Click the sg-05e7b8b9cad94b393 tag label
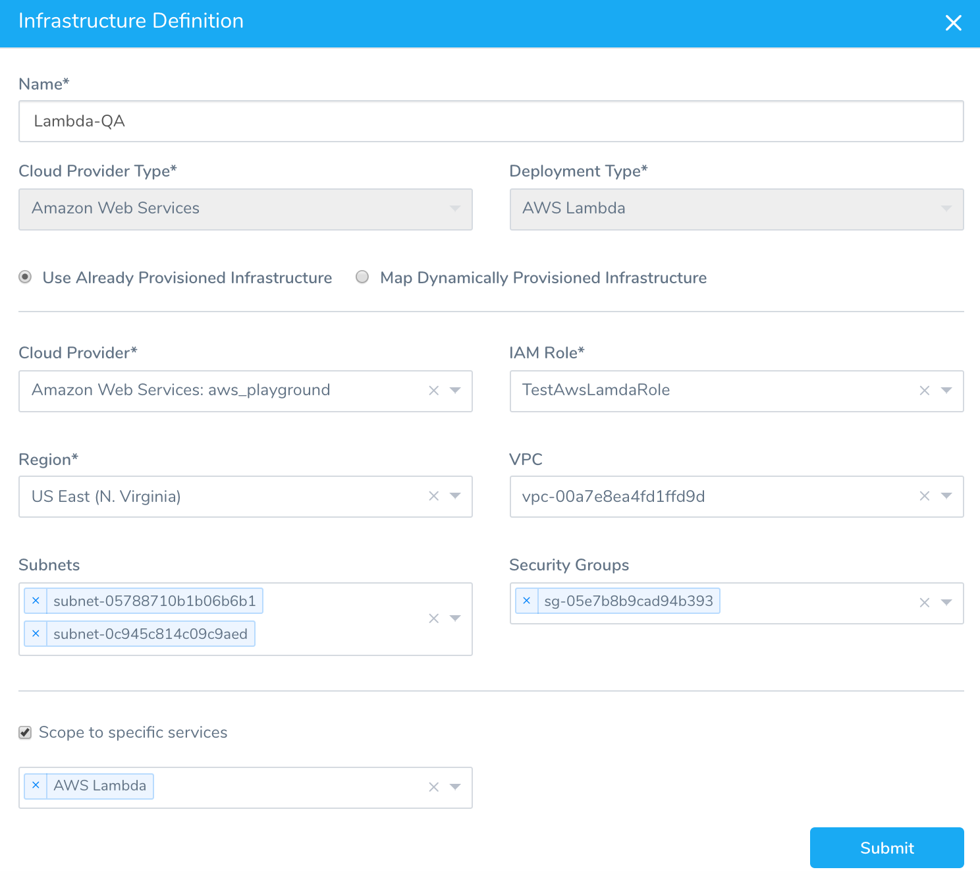Screen dimensions: 980x880 [628, 601]
